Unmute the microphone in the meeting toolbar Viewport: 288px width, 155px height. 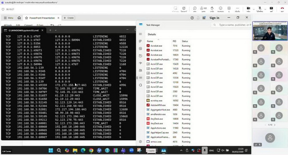(x=260, y=9)
